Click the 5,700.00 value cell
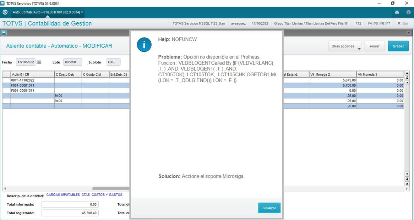This screenshot has width=414, height=220. tap(333, 86)
